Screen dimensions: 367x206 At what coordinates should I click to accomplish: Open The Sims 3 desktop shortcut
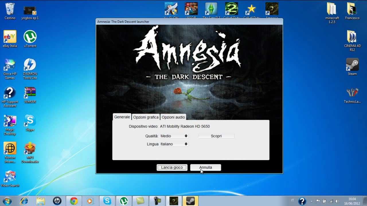click(x=211, y=11)
